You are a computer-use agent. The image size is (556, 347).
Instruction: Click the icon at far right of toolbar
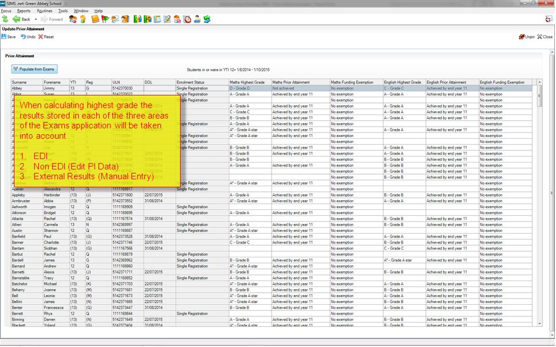[x=548, y=19]
